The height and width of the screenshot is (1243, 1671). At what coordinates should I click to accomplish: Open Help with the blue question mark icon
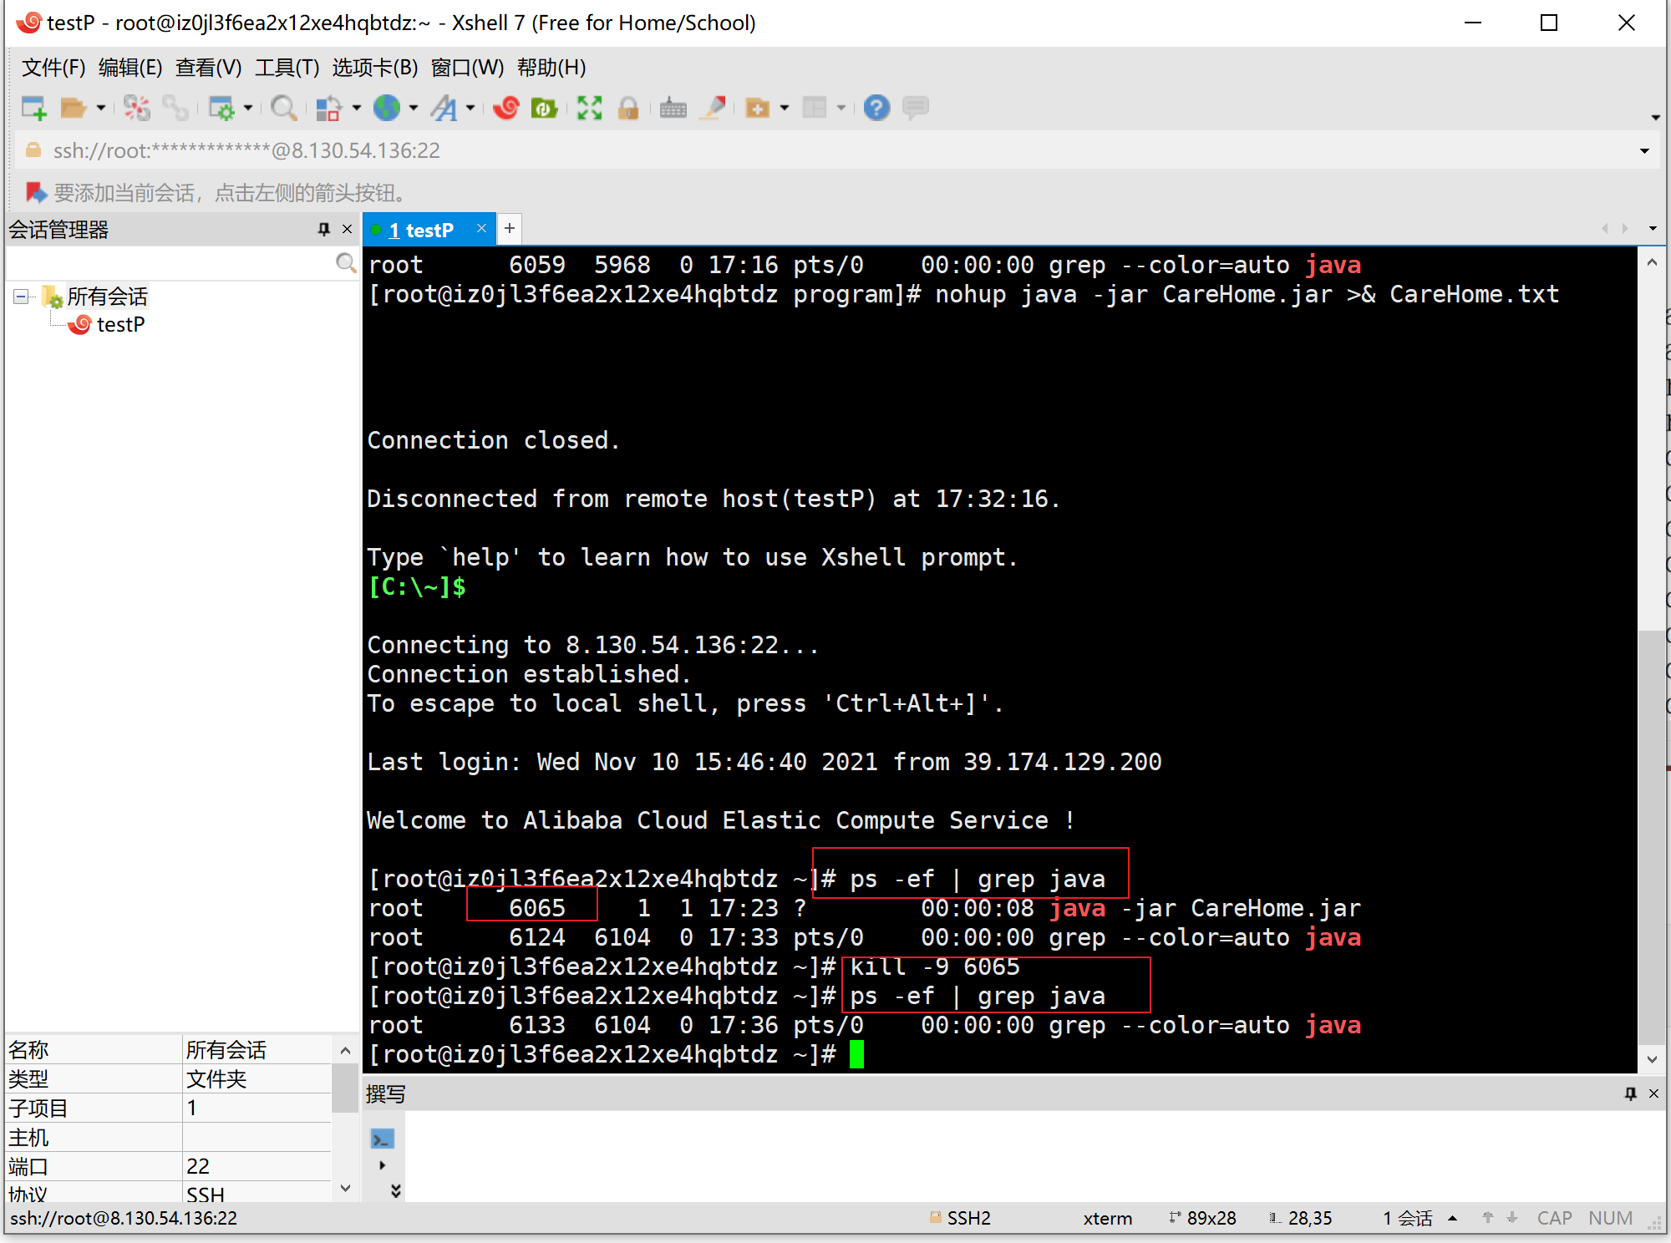[876, 108]
